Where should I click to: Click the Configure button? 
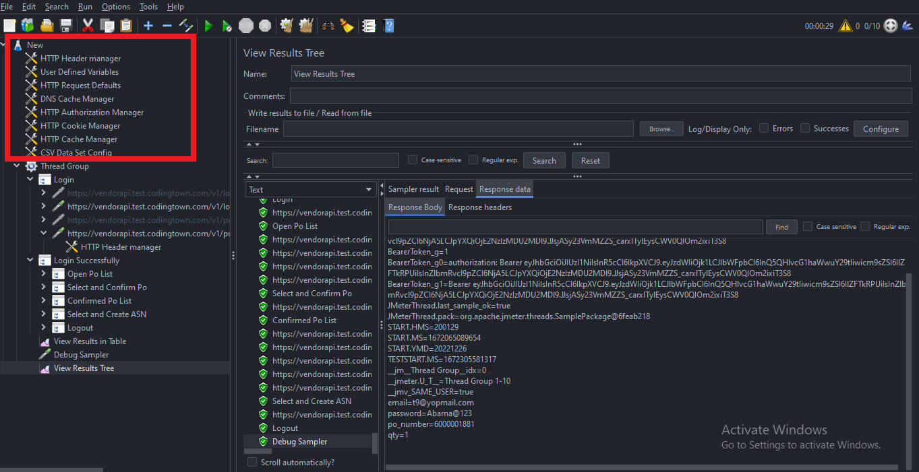[881, 129]
